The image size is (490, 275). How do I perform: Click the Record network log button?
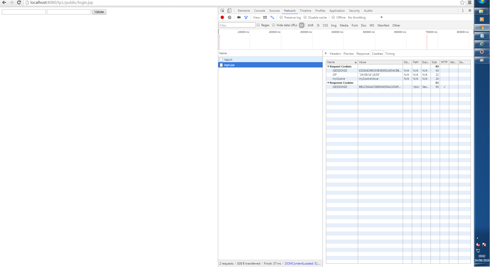click(223, 18)
